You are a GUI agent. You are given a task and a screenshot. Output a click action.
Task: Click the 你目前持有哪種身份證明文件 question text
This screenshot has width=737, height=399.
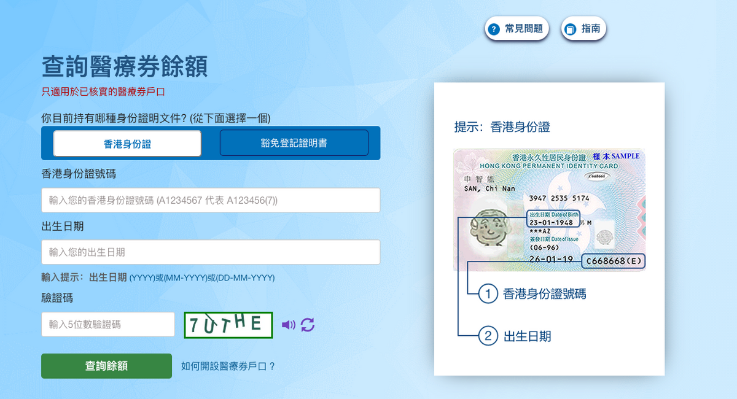156,117
